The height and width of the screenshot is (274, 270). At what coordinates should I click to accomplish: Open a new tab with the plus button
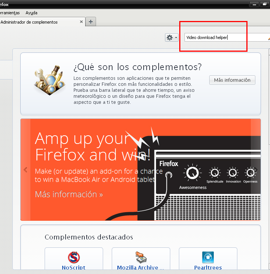pyautogui.click(x=91, y=22)
